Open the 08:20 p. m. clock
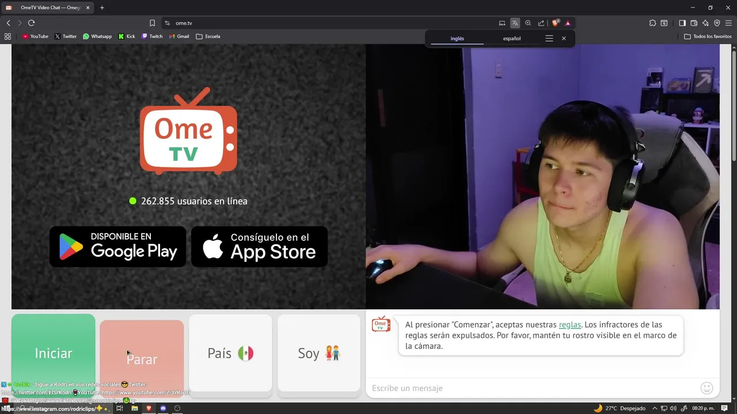 (x=703, y=408)
